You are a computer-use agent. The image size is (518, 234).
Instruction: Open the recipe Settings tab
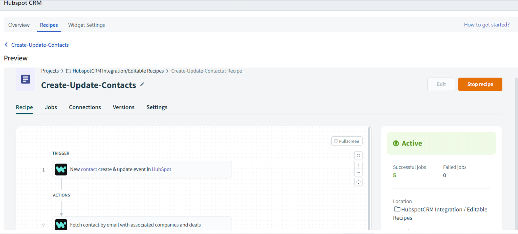(x=157, y=107)
